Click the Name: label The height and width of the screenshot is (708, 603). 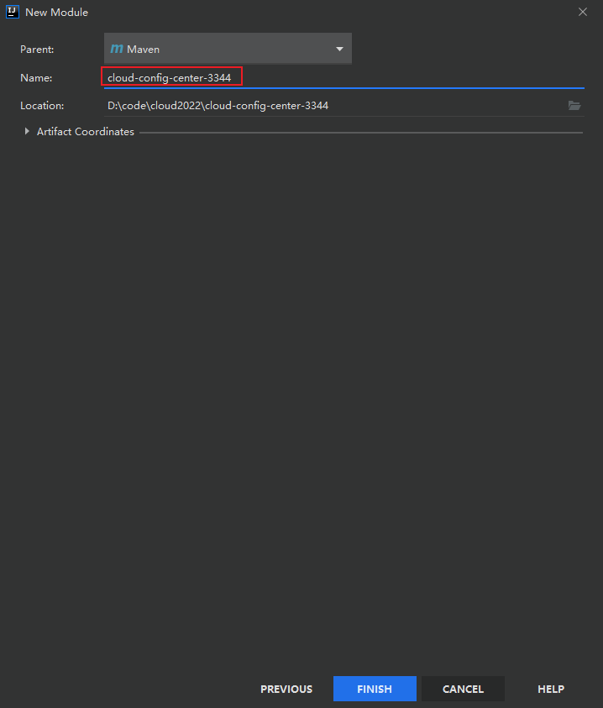[36, 78]
